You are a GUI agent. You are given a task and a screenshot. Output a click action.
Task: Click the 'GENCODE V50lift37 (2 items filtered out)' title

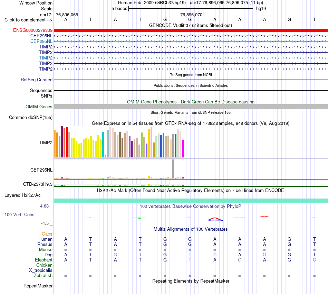[190, 25]
